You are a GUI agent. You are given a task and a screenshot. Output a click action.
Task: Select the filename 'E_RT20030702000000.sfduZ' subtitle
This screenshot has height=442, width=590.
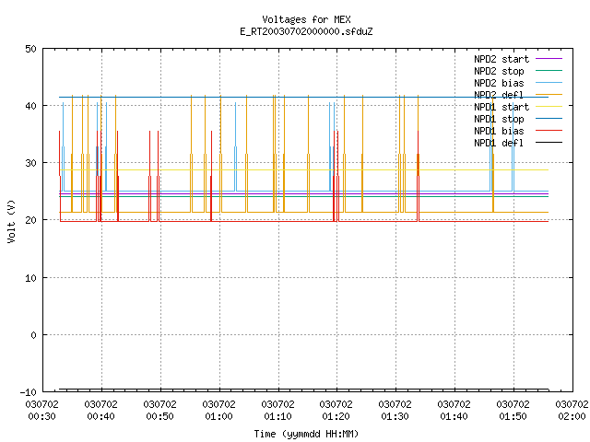[x=306, y=31]
